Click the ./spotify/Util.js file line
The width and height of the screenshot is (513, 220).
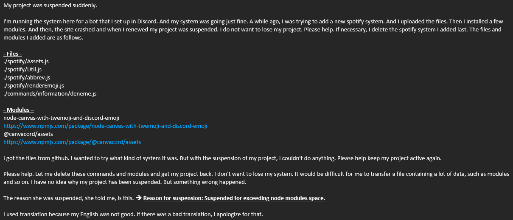click(22, 69)
